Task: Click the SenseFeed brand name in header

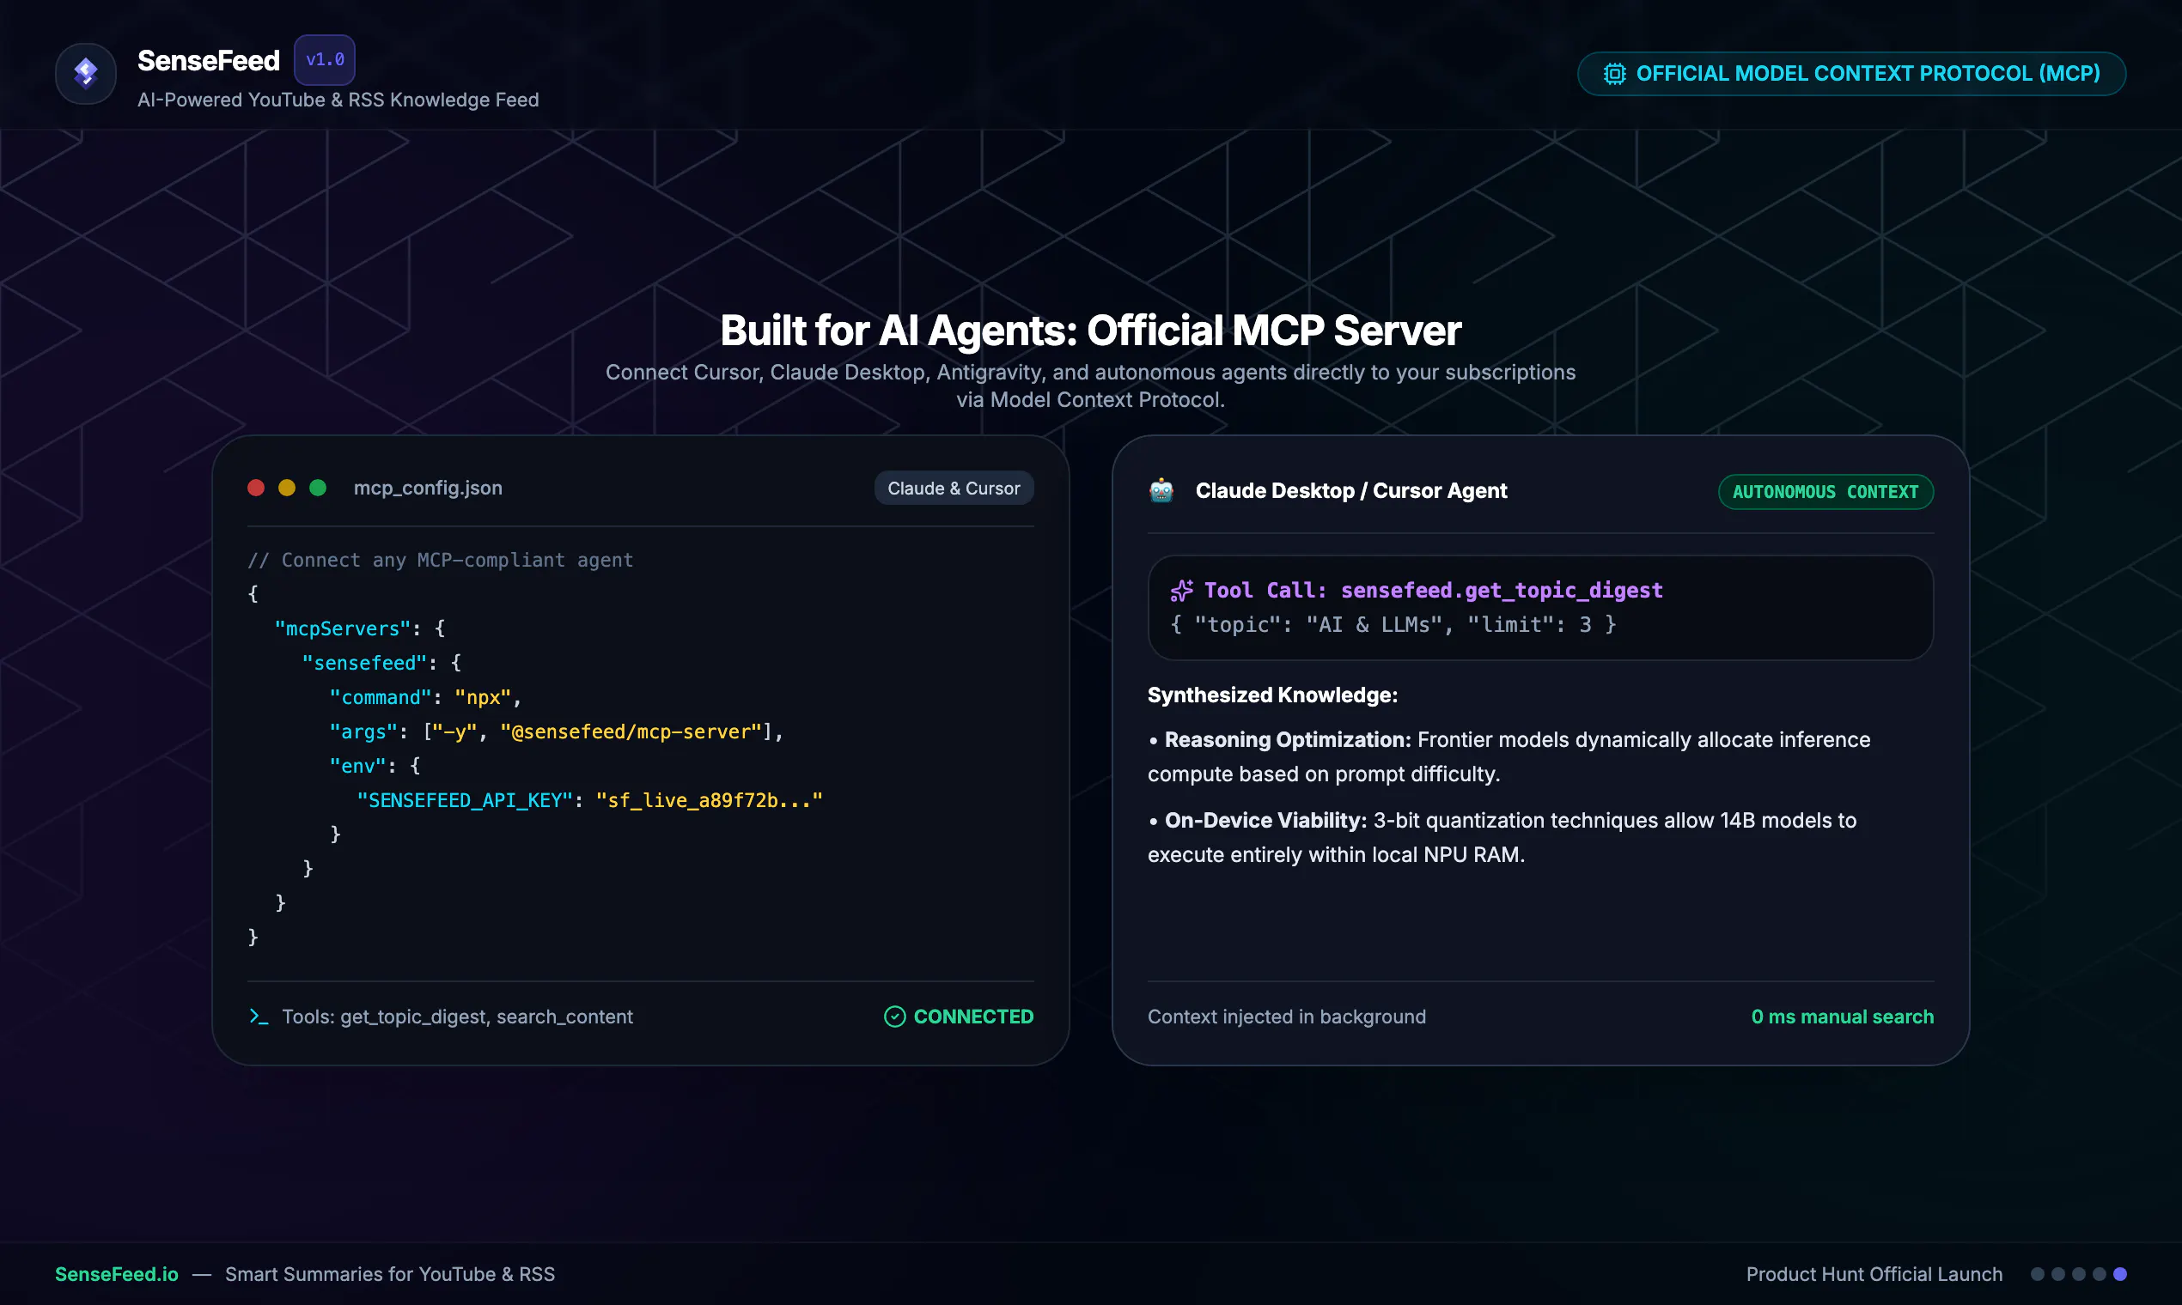Action: coord(209,61)
